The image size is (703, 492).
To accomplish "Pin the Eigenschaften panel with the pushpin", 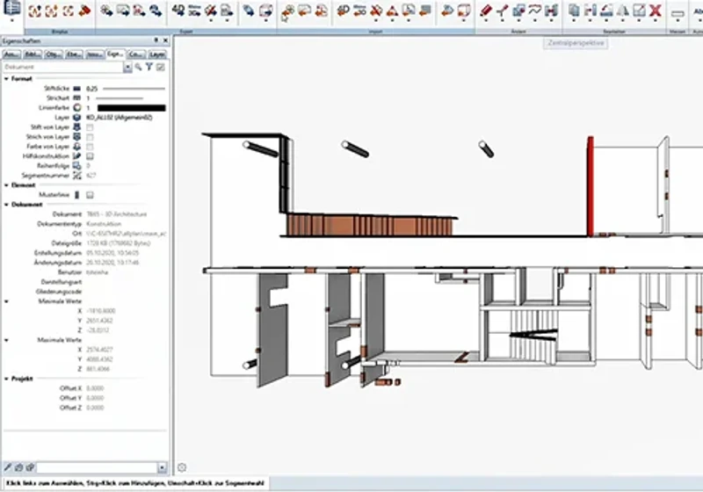I will pyautogui.click(x=156, y=40).
